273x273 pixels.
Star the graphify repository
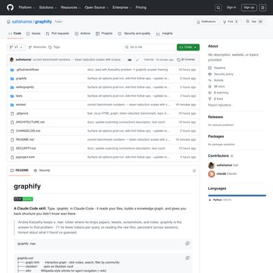coord(254,22)
